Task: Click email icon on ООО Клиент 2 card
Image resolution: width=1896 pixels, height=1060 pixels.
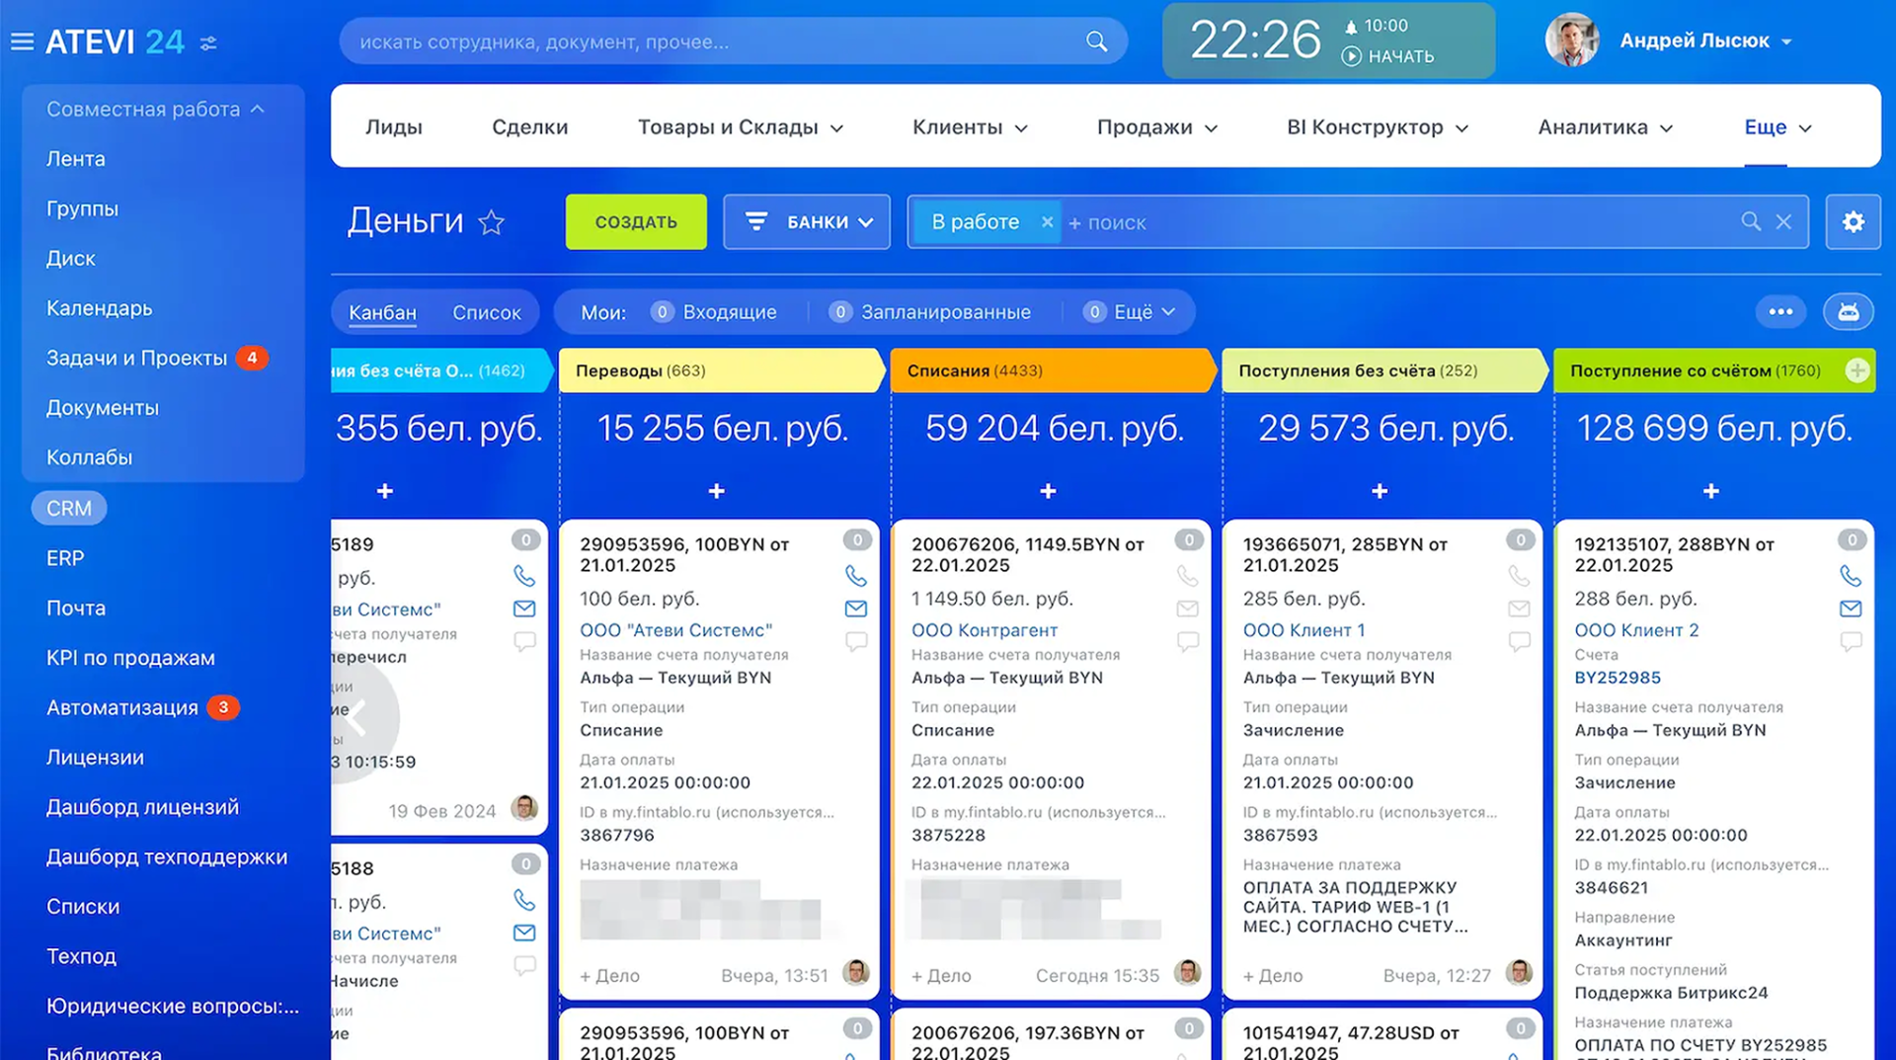Action: 1850,609
